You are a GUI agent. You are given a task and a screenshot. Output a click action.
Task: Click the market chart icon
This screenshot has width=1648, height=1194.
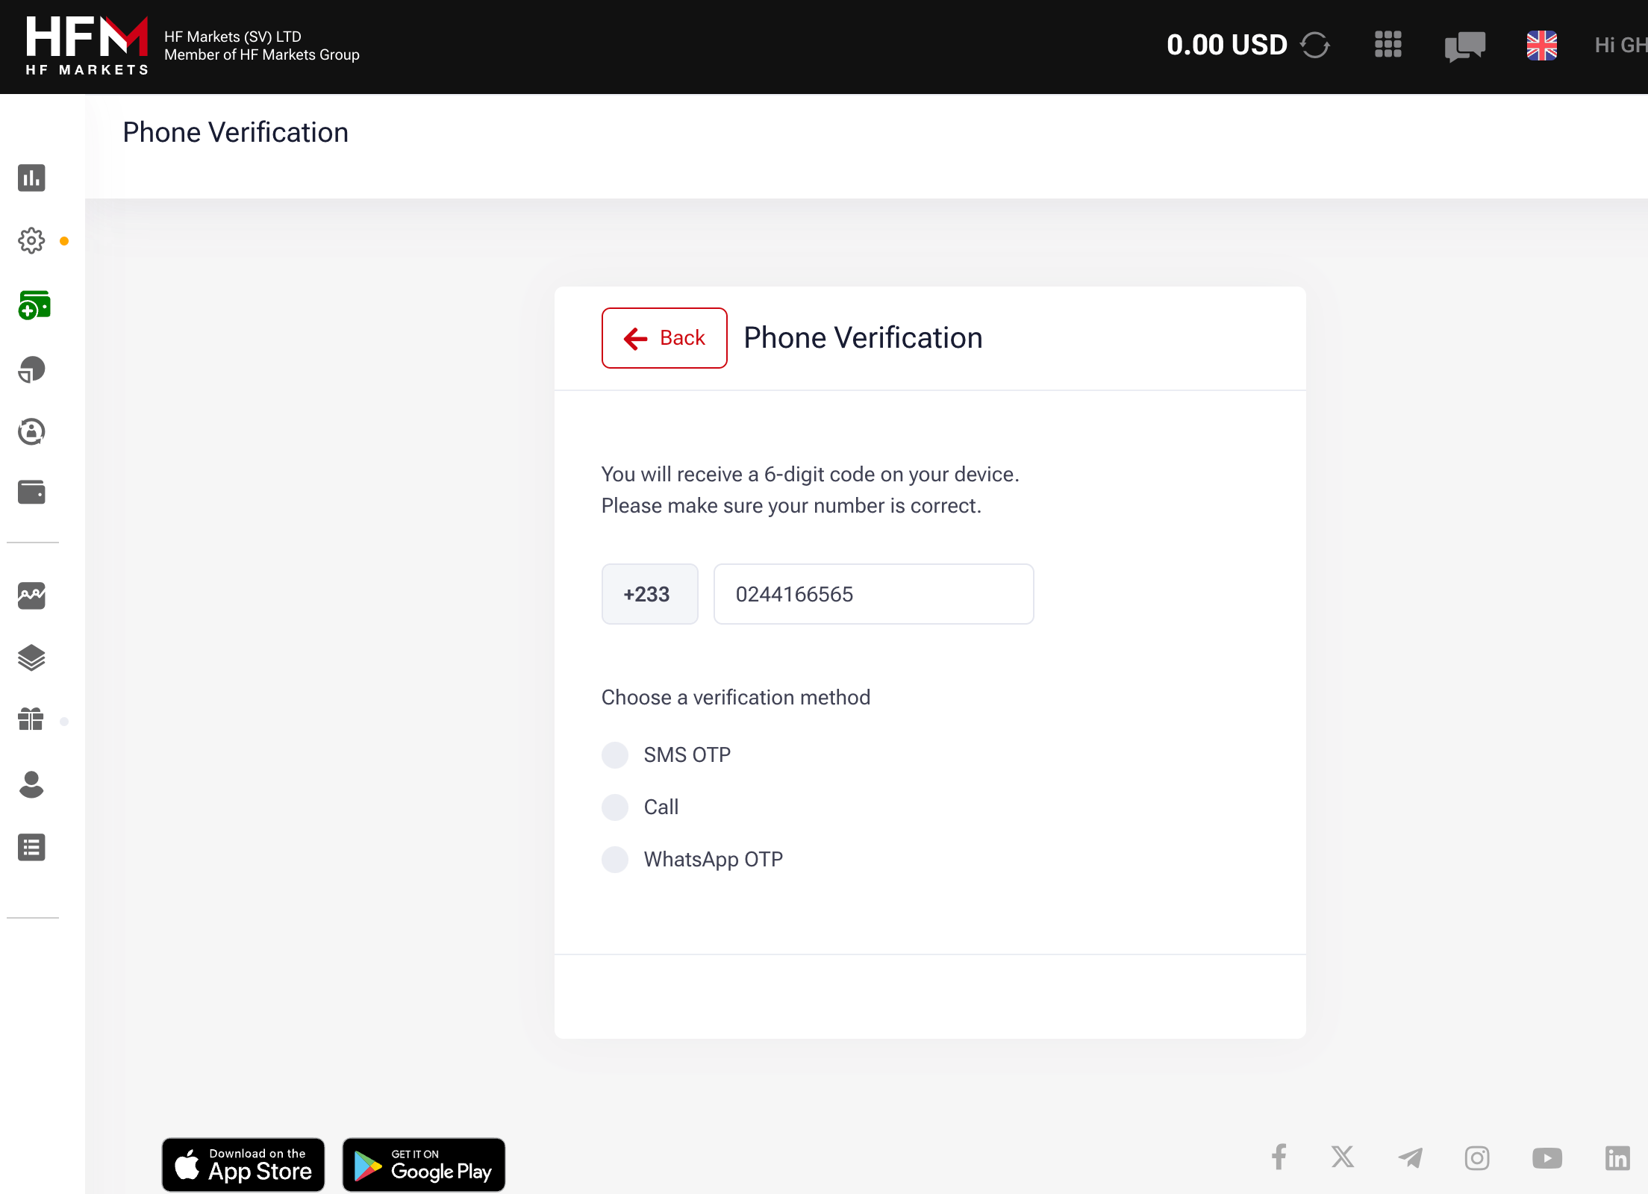31,595
